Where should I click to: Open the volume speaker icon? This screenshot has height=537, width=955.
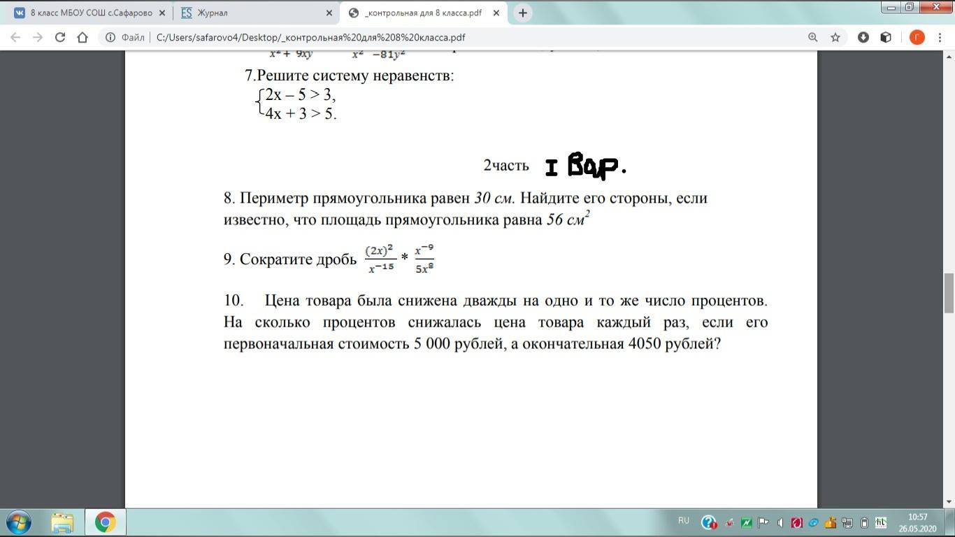tap(780, 522)
